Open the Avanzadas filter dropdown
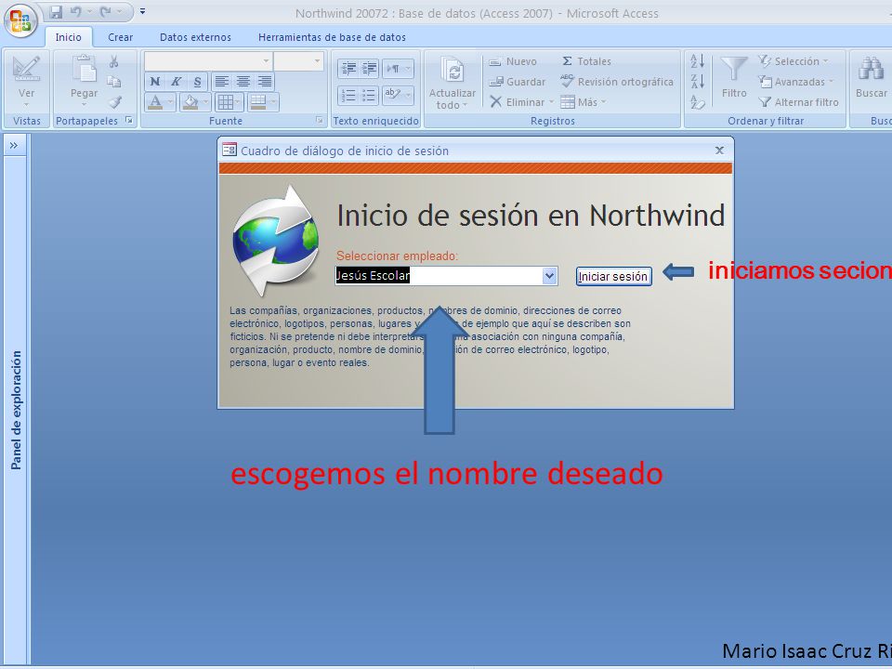The width and height of the screenshot is (892, 669). 796,82
